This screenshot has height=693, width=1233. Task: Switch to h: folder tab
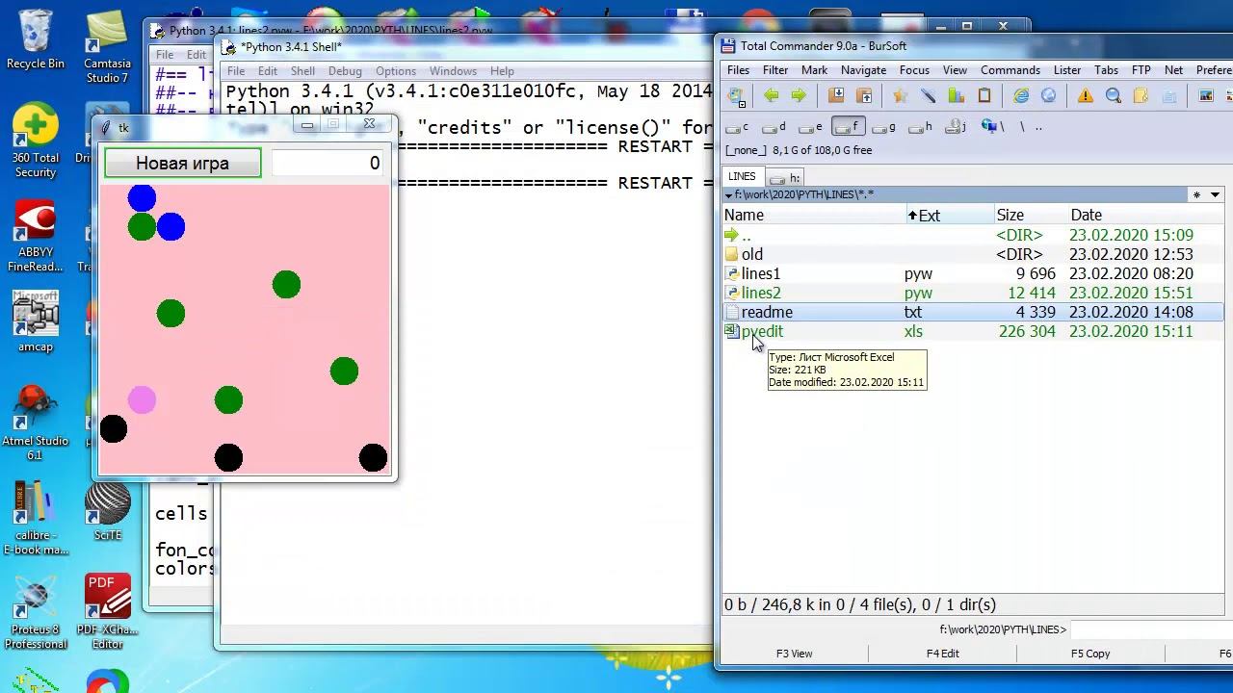tap(786, 178)
